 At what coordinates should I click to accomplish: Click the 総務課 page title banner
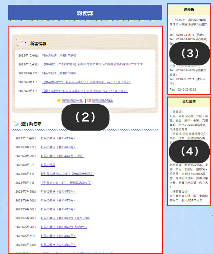85,13
